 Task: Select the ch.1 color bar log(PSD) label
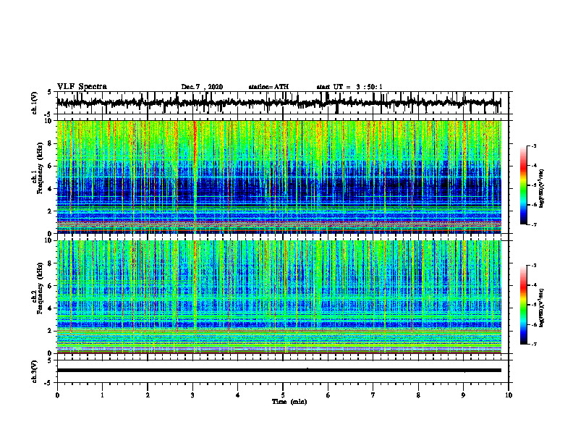tap(542, 189)
